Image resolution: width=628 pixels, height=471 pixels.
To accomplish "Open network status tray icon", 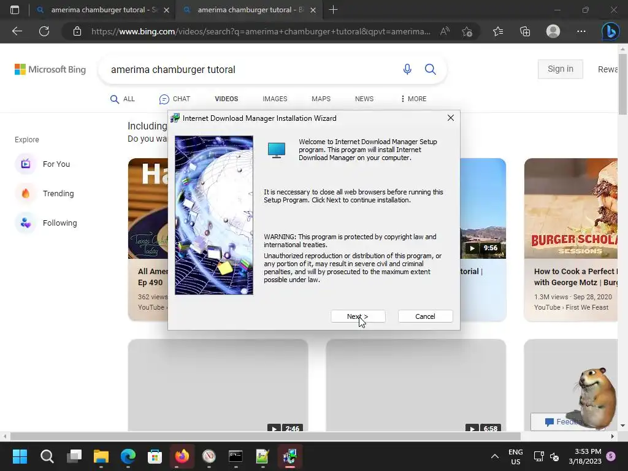I will [x=538, y=456].
